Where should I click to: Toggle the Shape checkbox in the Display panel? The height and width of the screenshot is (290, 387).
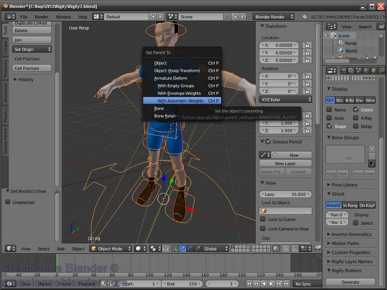click(x=329, y=126)
